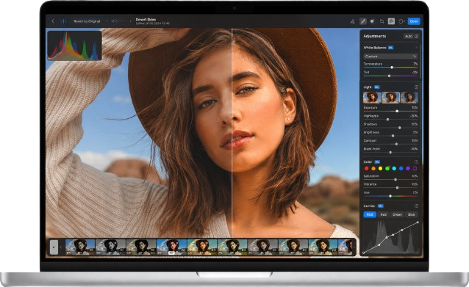The image size is (469, 287).
Task: Adjust the preset intensity slider in toolbar
Action: pos(119,21)
